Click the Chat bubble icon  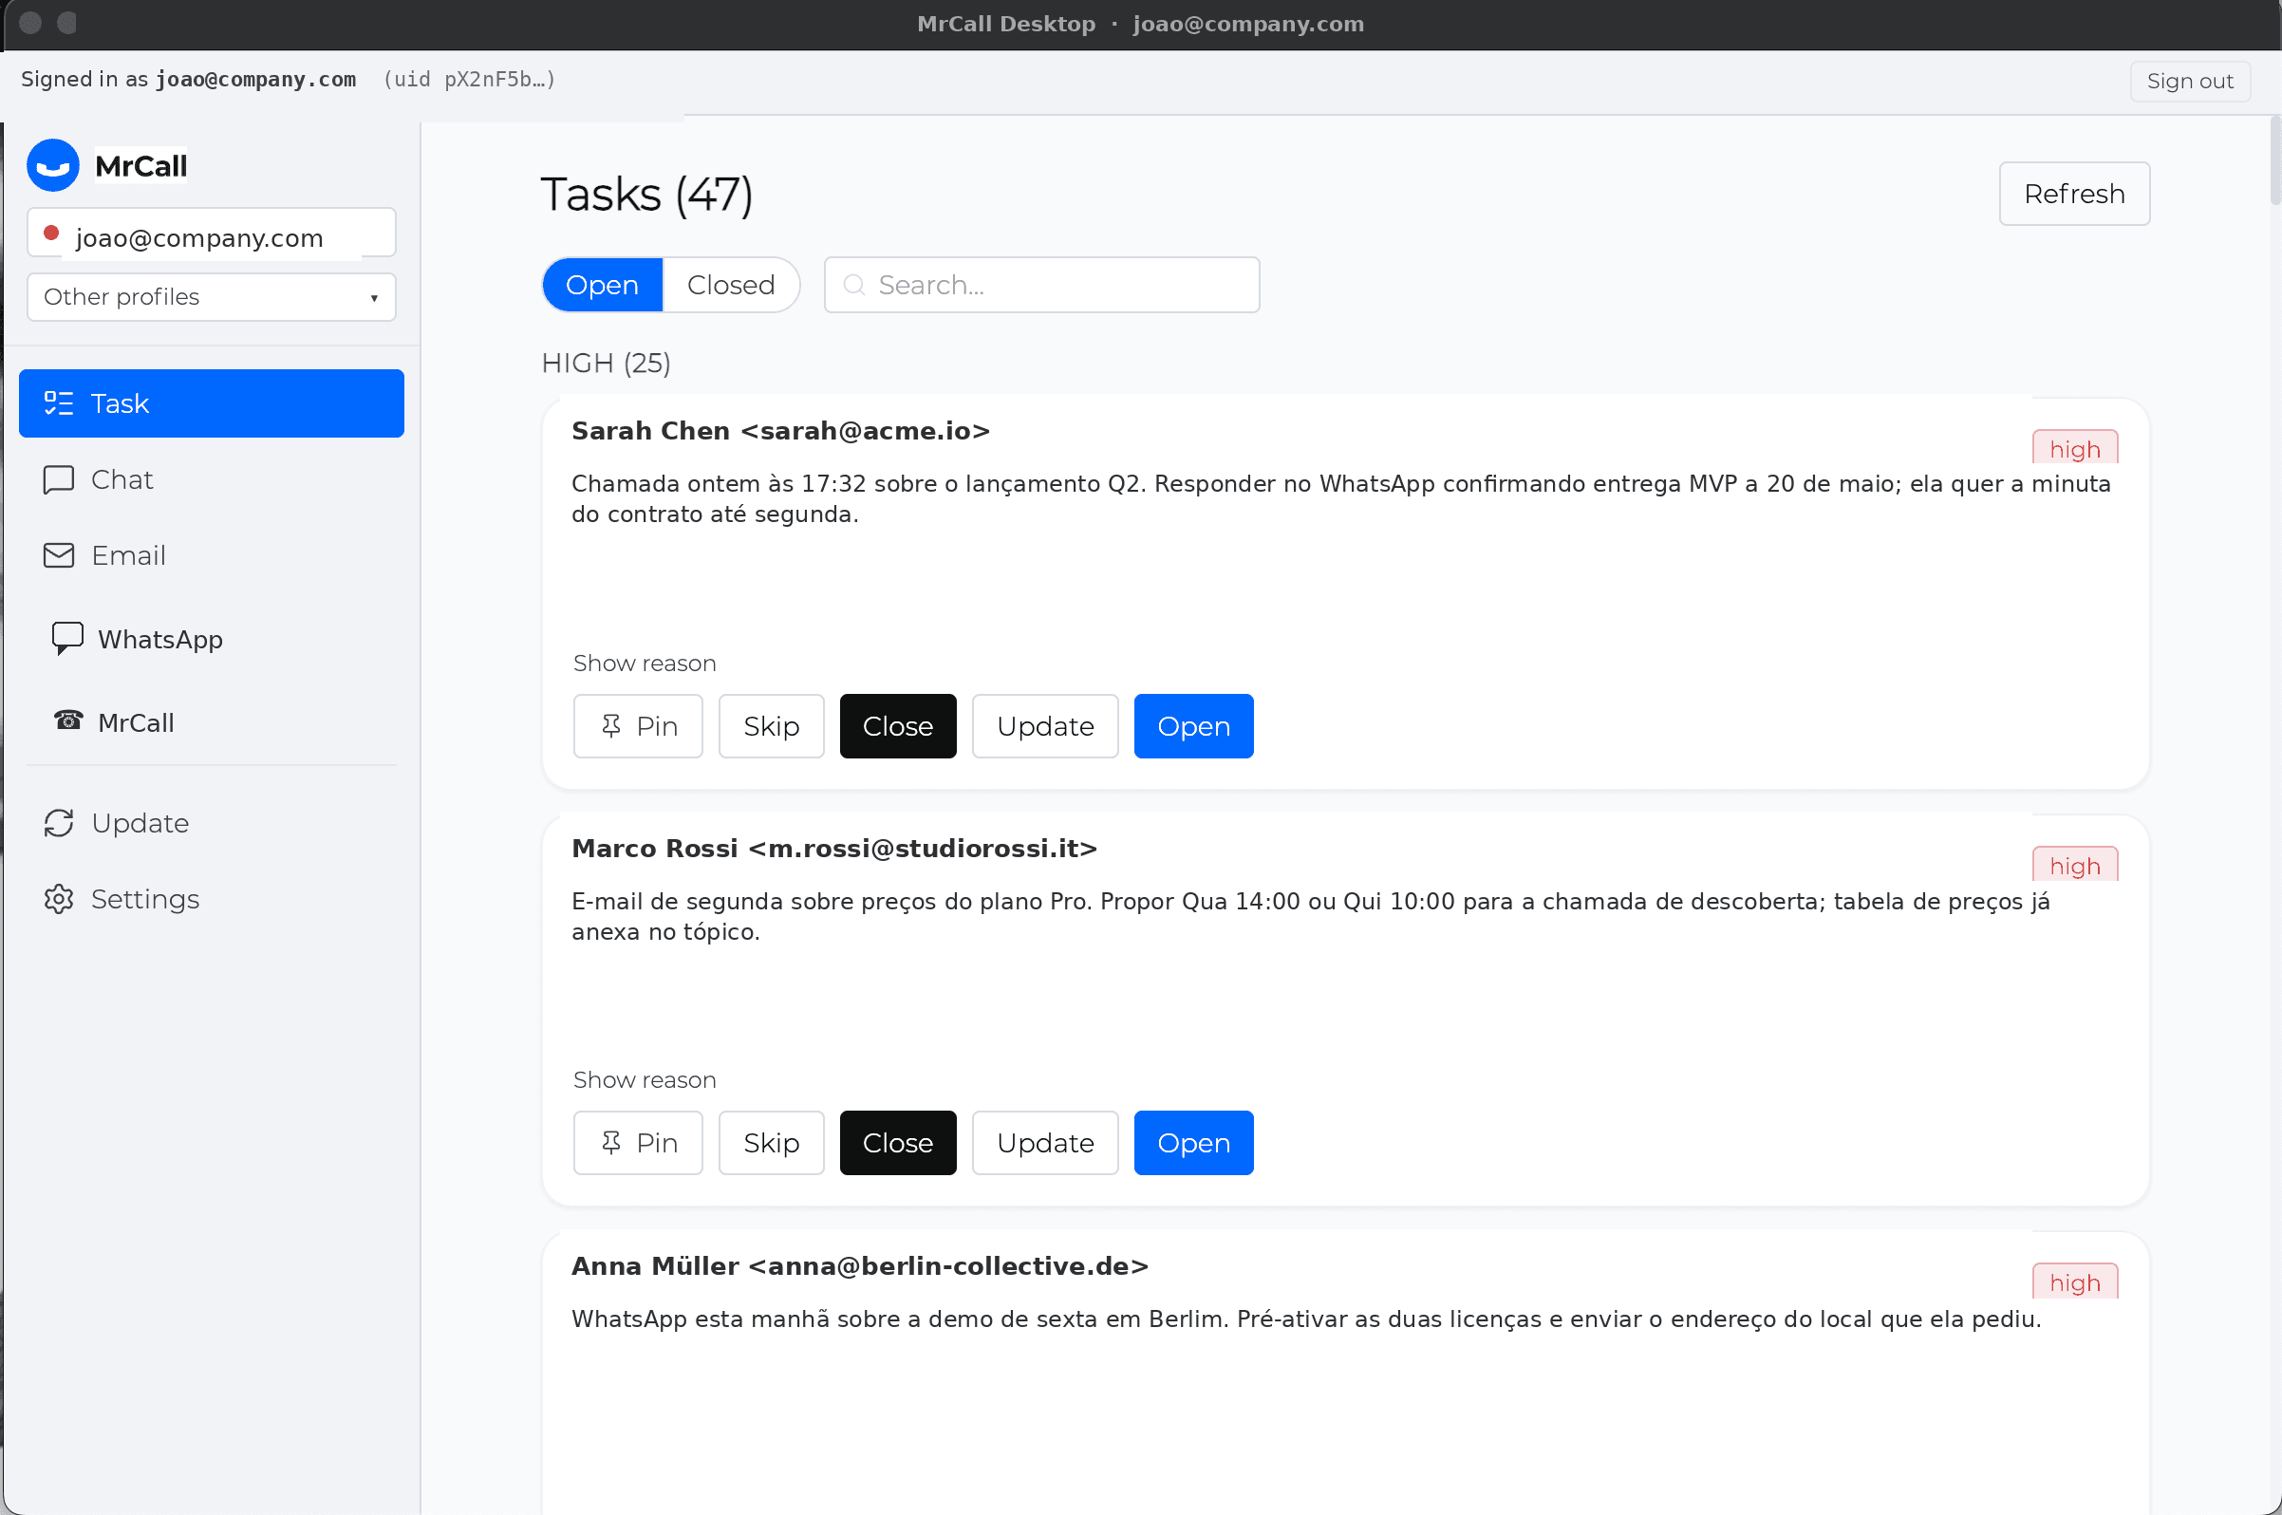click(x=59, y=479)
